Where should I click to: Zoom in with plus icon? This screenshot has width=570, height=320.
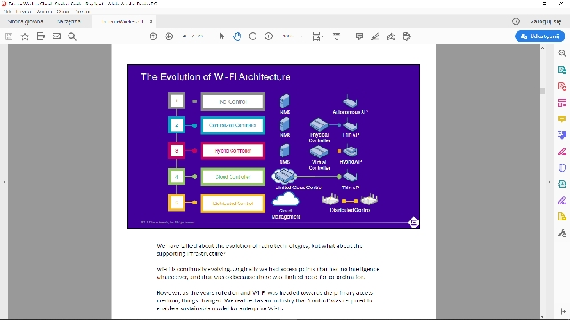point(269,36)
